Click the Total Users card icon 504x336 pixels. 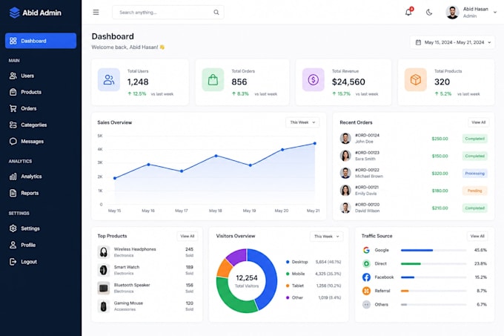pos(109,79)
